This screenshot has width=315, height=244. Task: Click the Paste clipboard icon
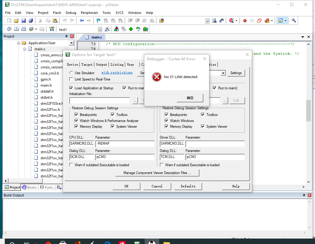[x=55, y=21]
